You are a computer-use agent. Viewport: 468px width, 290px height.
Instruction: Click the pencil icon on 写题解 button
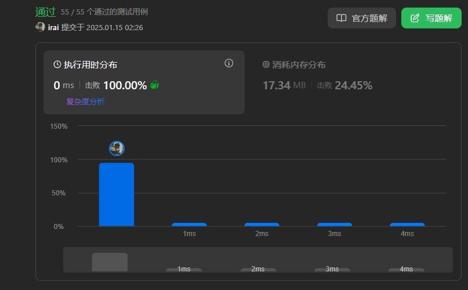pos(415,18)
